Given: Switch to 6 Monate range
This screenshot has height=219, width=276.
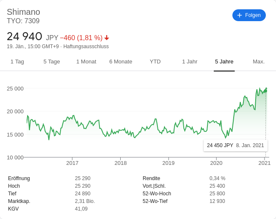Looking at the screenshot, I should 121,62.
